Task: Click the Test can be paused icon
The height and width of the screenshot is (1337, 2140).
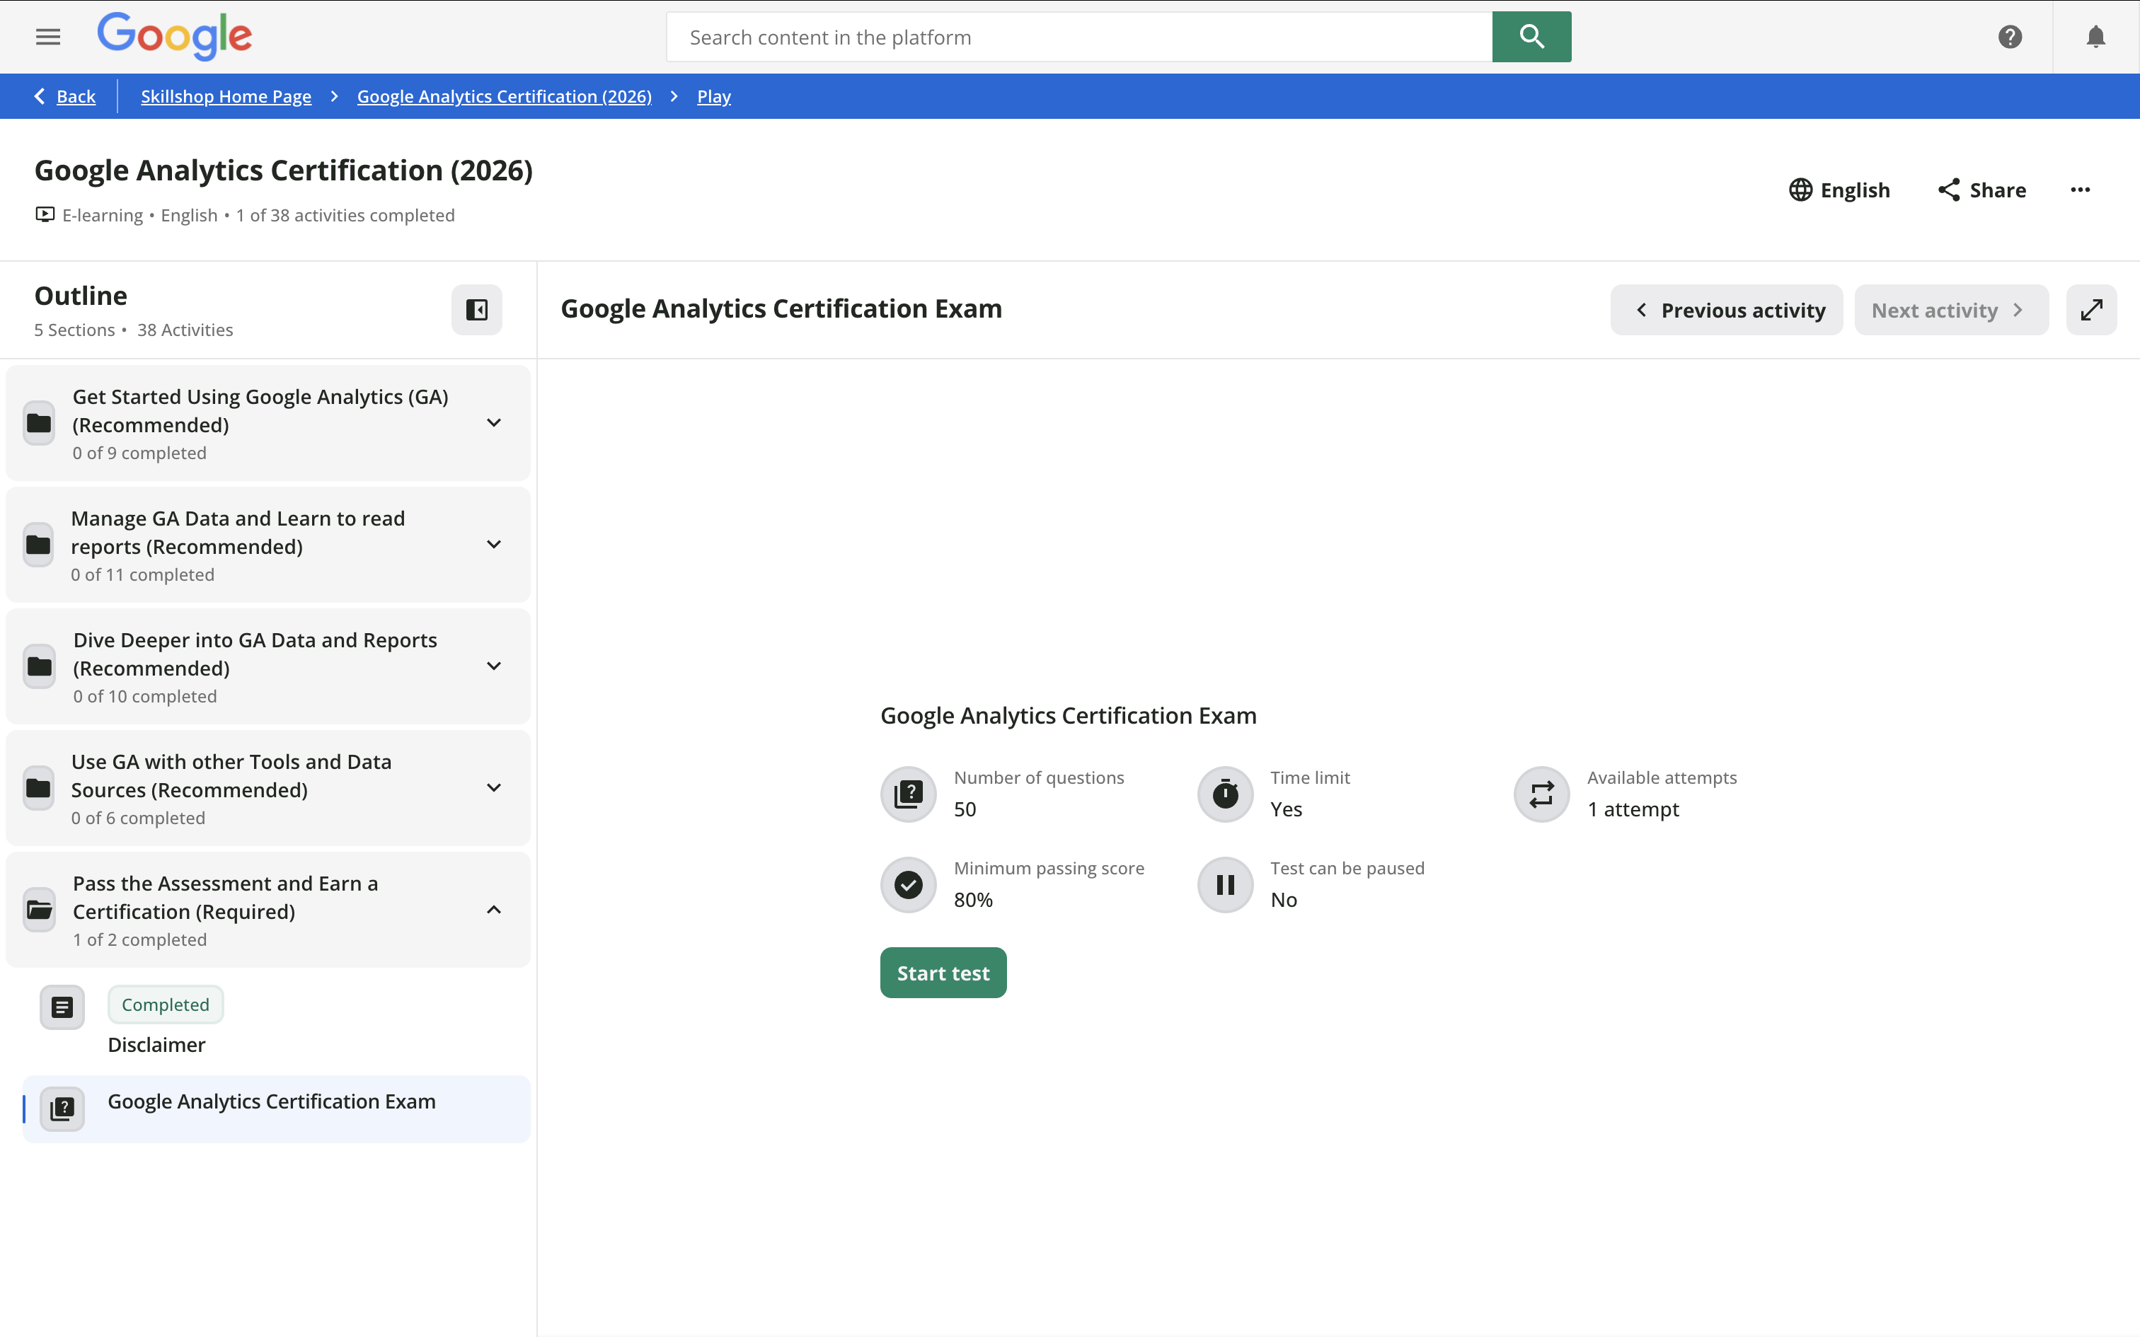Action: (1225, 884)
